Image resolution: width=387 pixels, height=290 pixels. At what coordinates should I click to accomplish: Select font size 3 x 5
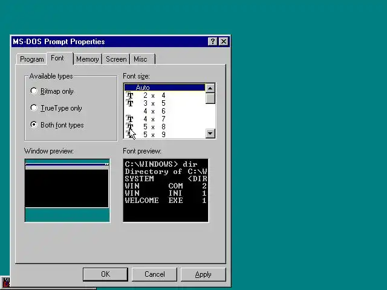point(164,103)
